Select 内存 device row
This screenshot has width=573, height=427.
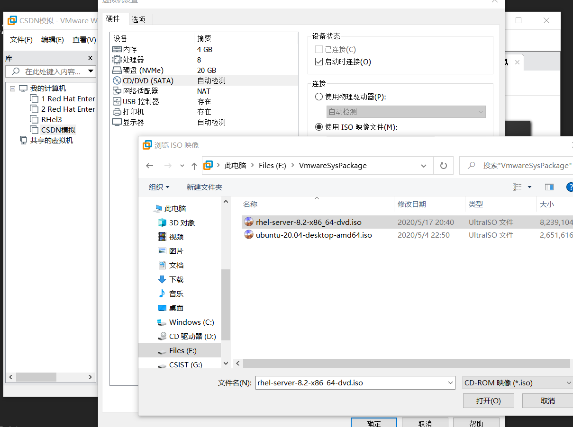click(x=204, y=49)
